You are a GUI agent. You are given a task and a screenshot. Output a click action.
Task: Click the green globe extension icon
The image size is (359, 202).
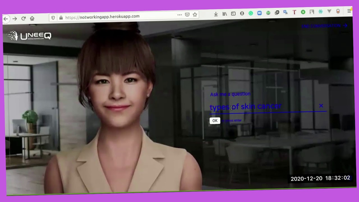click(268, 13)
